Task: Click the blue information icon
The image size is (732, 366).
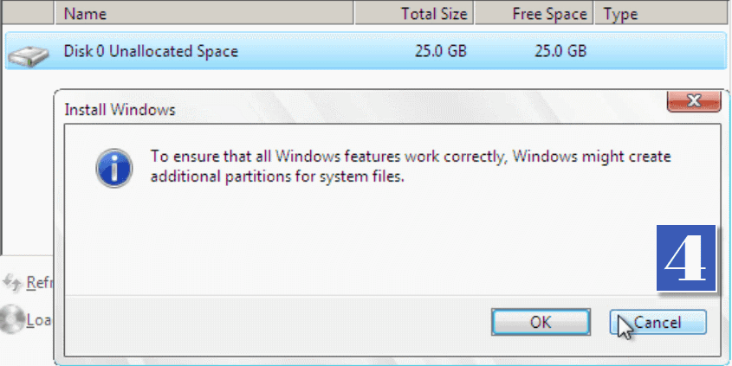Action: click(115, 164)
